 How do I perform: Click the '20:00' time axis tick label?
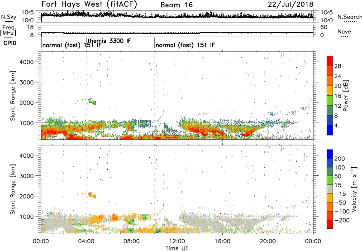268,241
